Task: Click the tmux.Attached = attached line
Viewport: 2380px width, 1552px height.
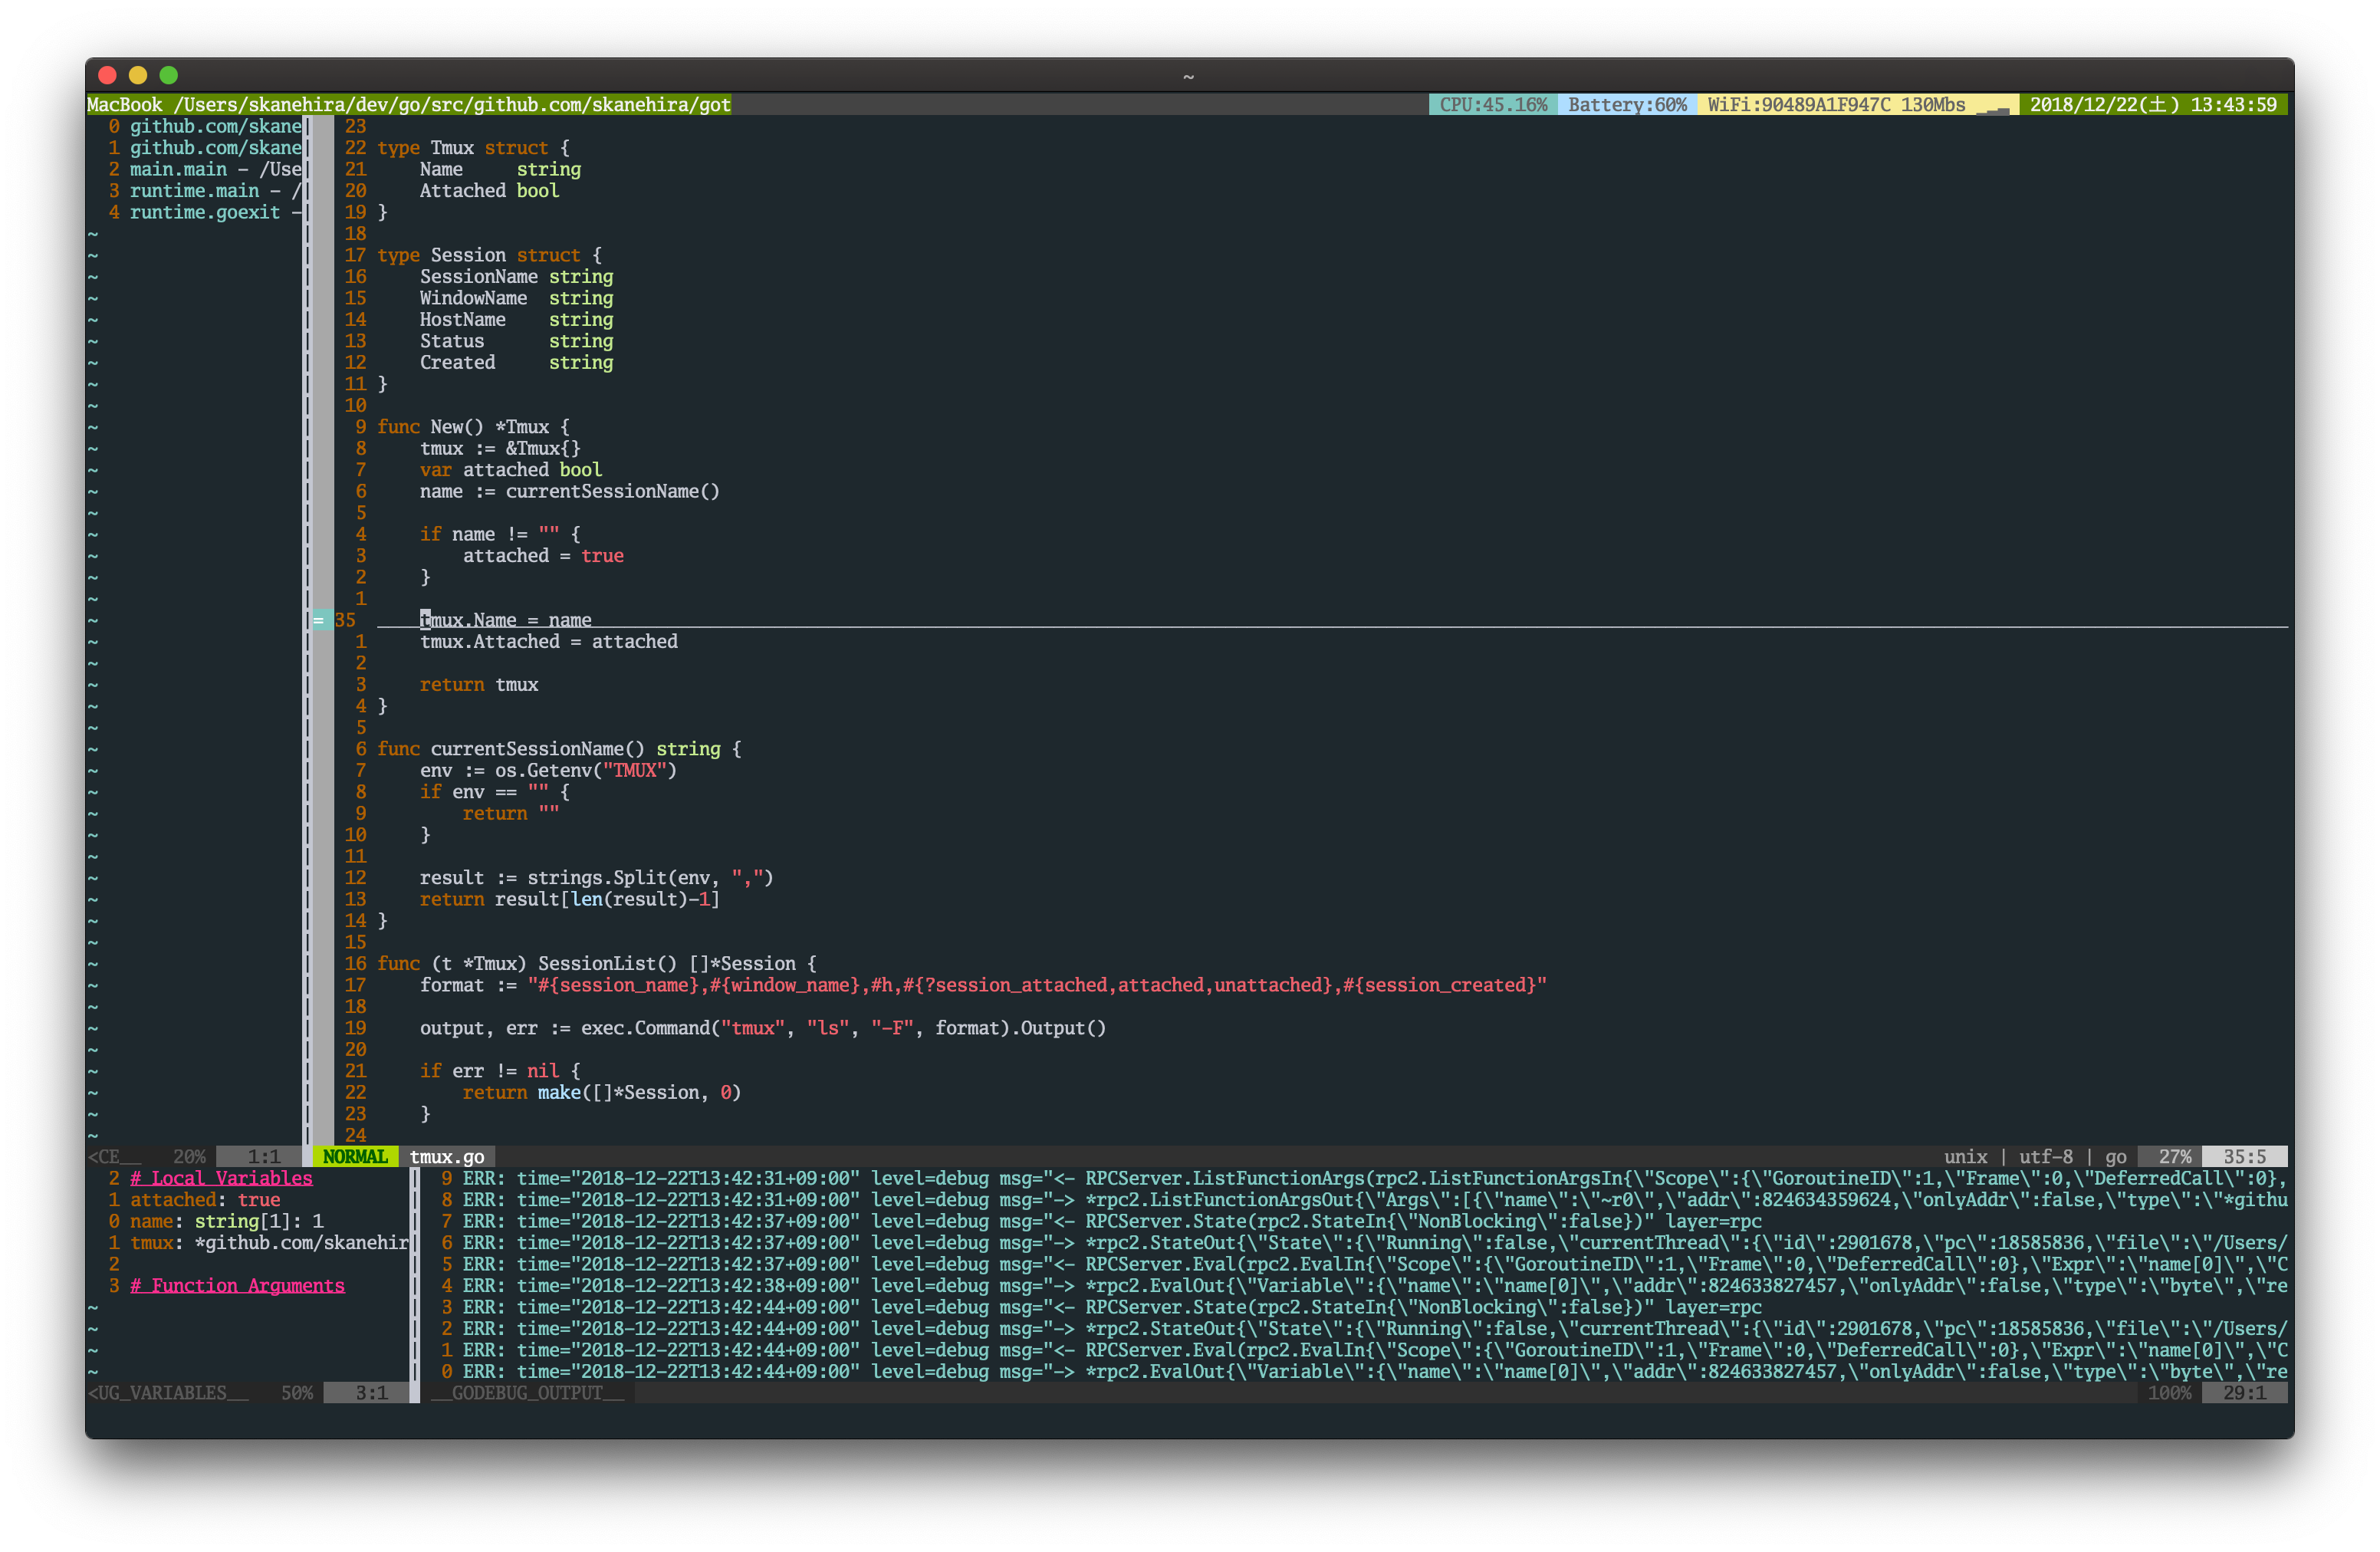Action: pyautogui.click(x=549, y=642)
